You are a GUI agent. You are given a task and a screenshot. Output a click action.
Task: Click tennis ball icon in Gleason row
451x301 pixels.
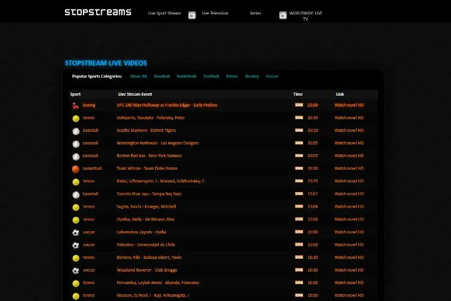[x=76, y=296]
